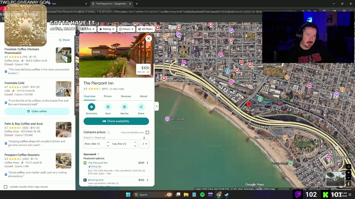Click Ventura Beach Marriott hotel pin
The image size is (355, 199).
328,157
